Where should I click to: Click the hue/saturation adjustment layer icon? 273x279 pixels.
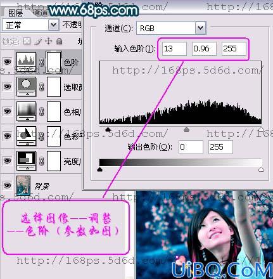[26, 112]
